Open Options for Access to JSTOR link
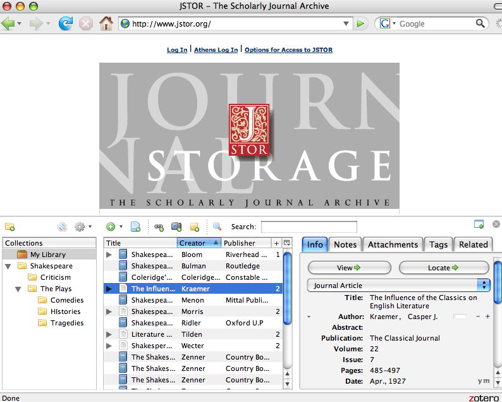This screenshot has height=402, width=502. (x=288, y=49)
